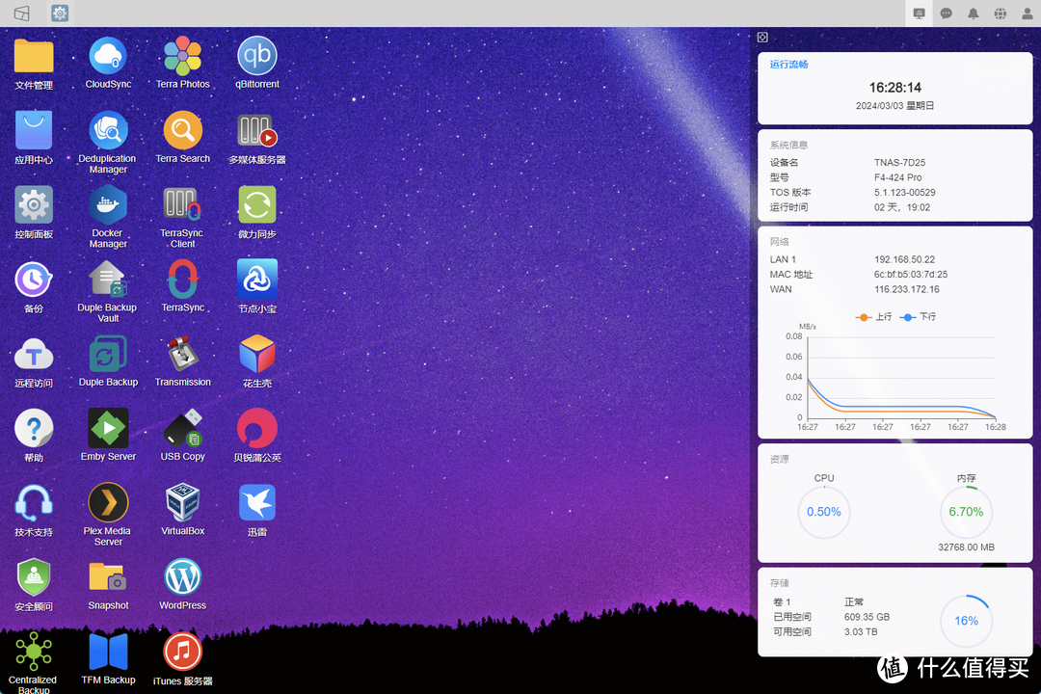Open the user account menu
Viewport: 1041px width, 694px height.
click(1028, 13)
